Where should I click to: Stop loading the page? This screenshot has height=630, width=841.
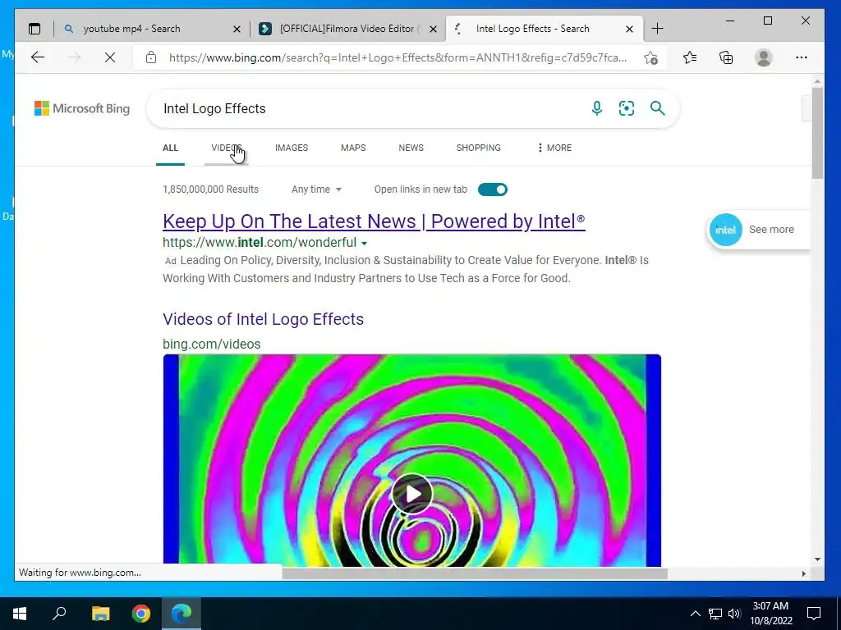point(110,57)
